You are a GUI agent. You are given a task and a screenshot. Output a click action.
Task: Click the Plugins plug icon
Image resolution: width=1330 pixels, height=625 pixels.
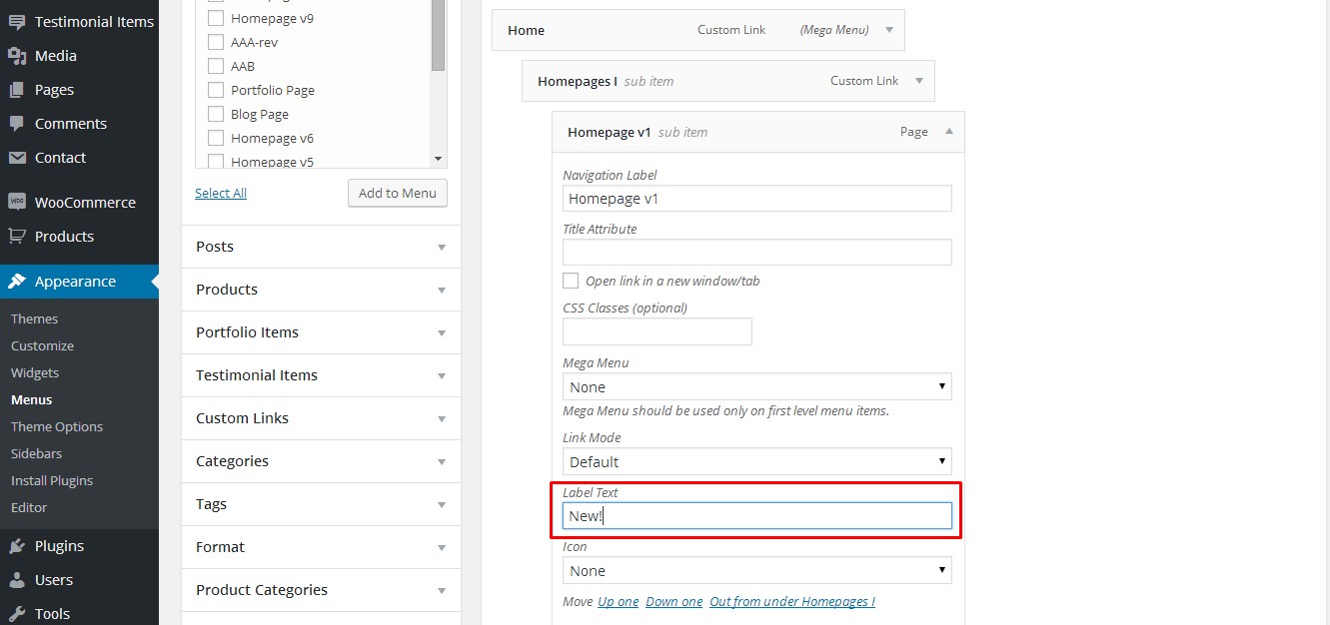17,546
